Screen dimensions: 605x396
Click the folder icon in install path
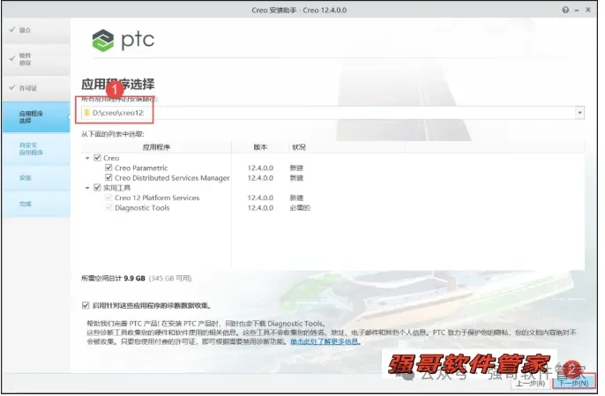86,113
